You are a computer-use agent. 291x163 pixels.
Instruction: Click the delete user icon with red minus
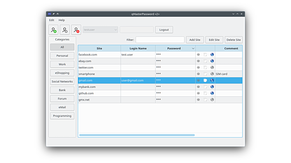76,30
